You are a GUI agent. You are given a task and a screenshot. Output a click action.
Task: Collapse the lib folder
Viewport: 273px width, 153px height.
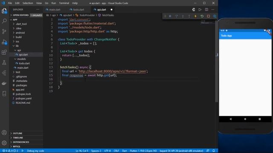(x=17, y=46)
